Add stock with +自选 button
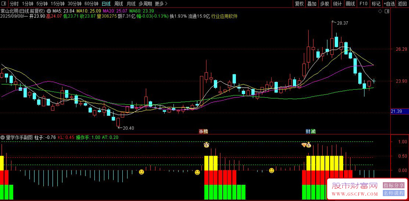This screenshot has width=409, height=201. tap(389, 4)
